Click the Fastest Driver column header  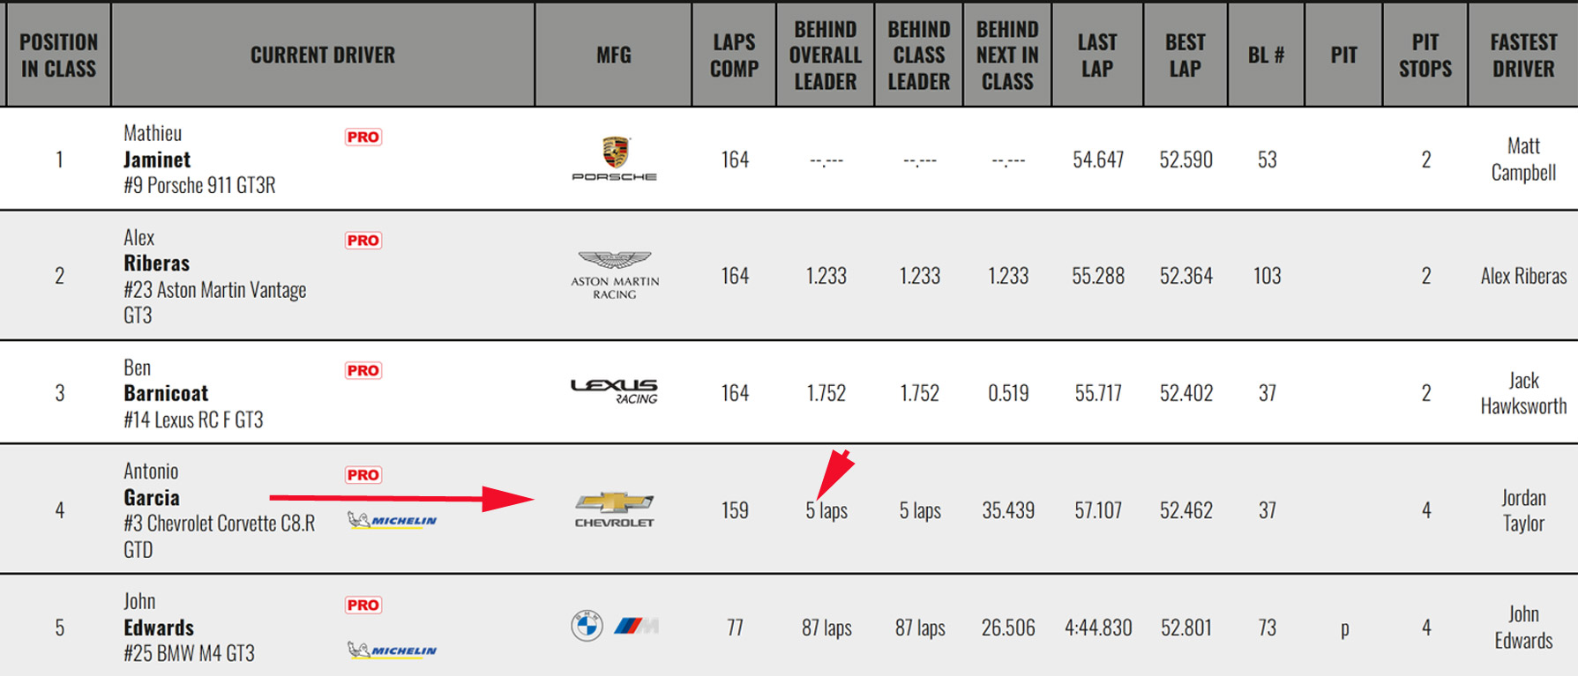click(1523, 55)
